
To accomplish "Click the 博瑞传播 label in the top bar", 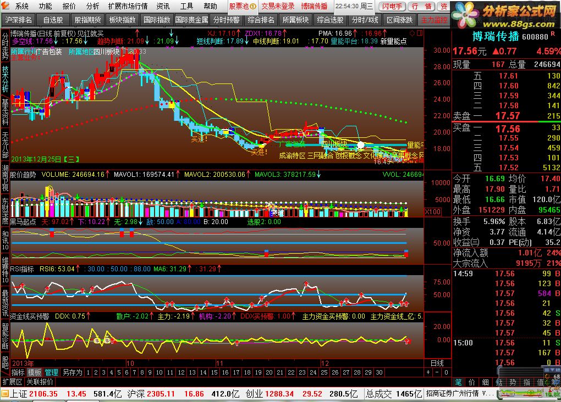I will pyautogui.click(x=314, y=6).
